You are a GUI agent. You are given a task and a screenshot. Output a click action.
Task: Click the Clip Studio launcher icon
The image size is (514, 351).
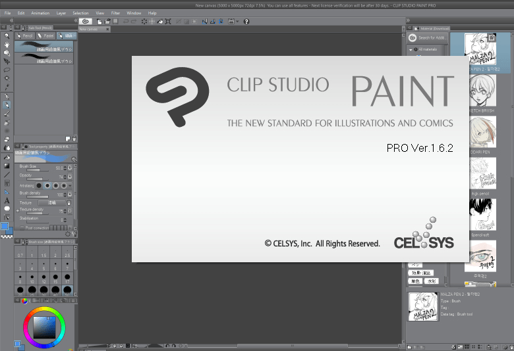86,21
